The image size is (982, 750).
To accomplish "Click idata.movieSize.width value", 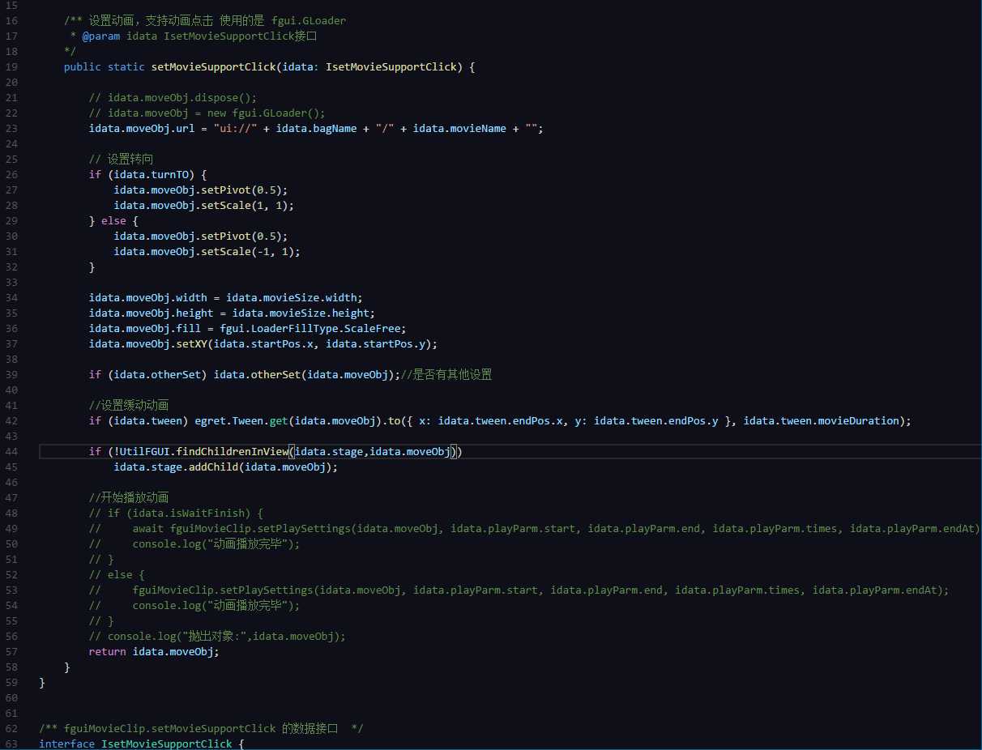I will (292, 297).
